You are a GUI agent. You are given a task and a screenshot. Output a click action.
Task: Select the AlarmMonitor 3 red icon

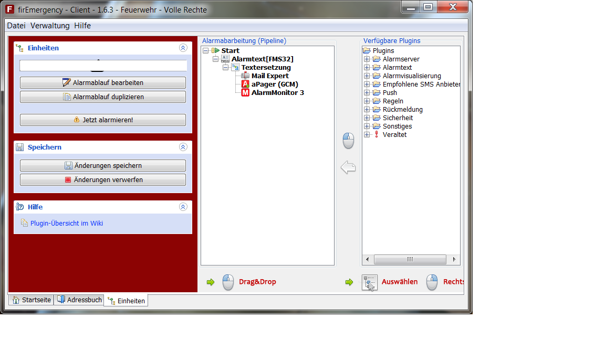(x=245, y=93)
